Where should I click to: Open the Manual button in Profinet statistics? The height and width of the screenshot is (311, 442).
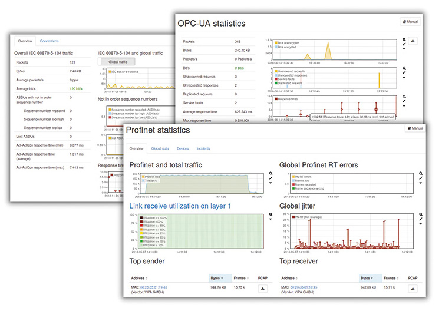[x=413, y=128]
